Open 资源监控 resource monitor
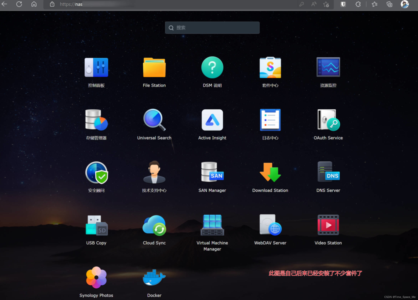The height and width of the screenshot is (300, 418). click(328, 68)
